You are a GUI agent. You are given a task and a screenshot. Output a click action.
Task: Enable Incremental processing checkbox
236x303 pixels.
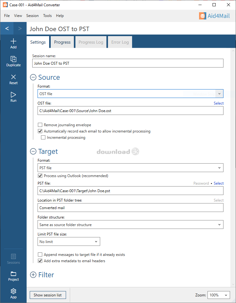pos(43,138)
